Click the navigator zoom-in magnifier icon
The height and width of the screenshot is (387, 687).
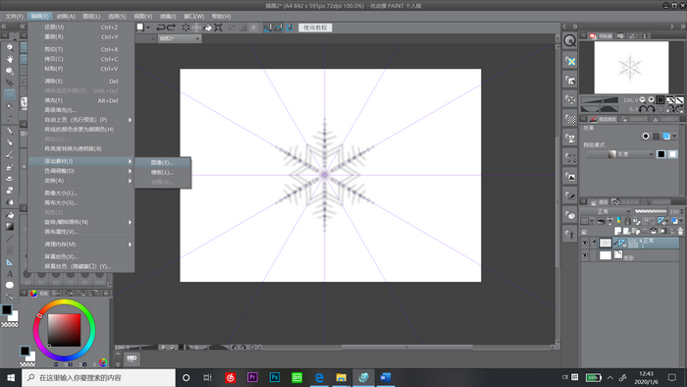coord(651,100)
